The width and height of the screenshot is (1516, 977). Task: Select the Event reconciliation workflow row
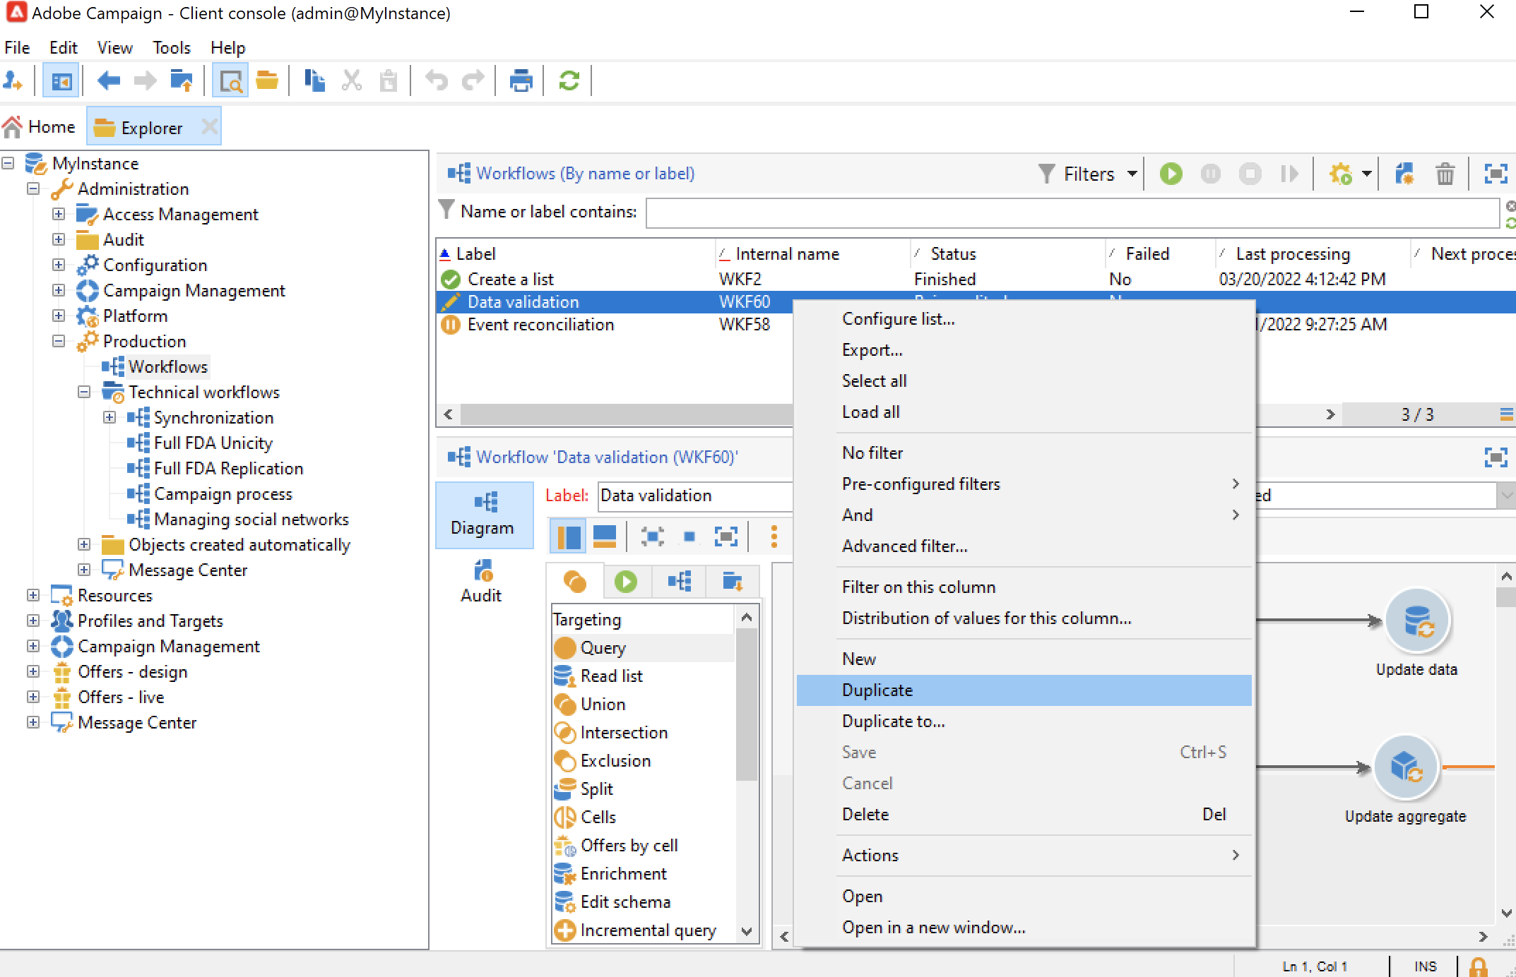pos(540,324)
